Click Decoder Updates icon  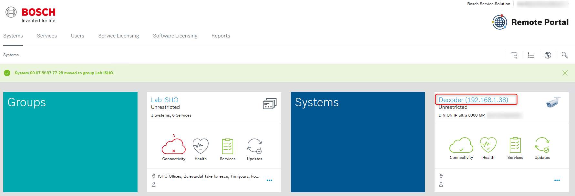(542, 145)
